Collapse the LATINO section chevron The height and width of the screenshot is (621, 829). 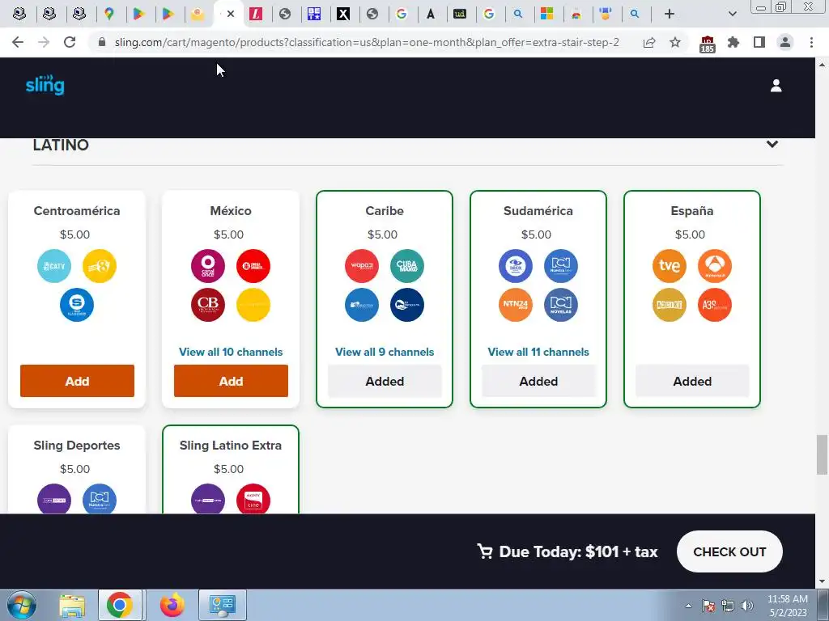point(772,144)
